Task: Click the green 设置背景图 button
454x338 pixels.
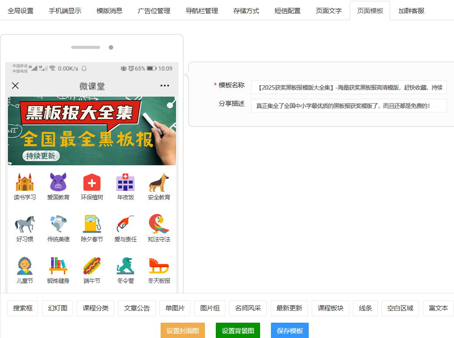Action: coord(238,331)
